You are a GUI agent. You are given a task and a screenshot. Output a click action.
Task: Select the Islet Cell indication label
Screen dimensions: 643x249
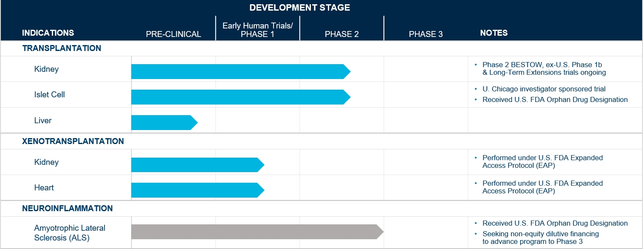pos(49,95)
